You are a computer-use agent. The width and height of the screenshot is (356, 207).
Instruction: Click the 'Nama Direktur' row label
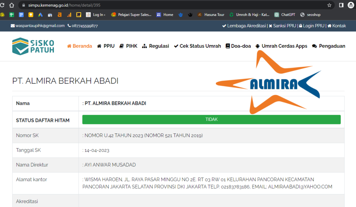click(x=32, y=165)
